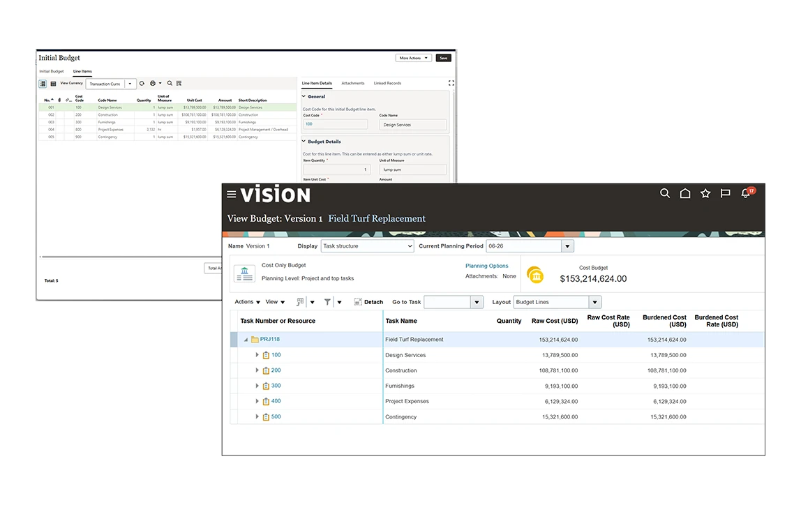Screen dimensions: 801x505
Task: Open the Linked Records tab
Action: [387, 83]
